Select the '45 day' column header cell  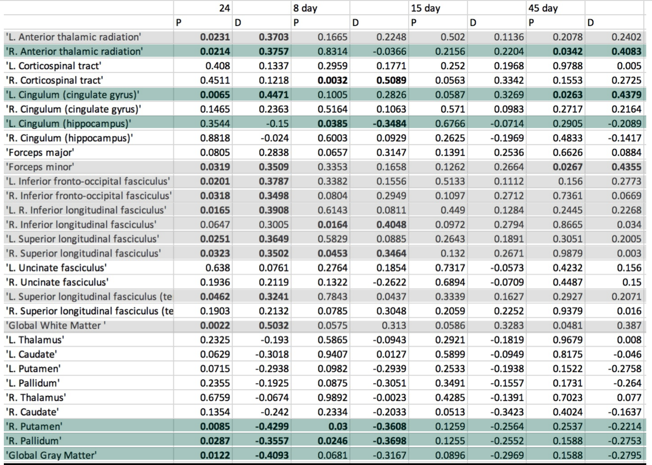543,8
